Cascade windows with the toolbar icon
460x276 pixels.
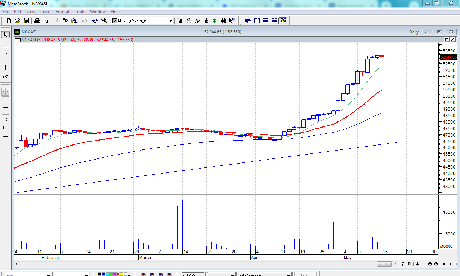click(x=248, y=20)
